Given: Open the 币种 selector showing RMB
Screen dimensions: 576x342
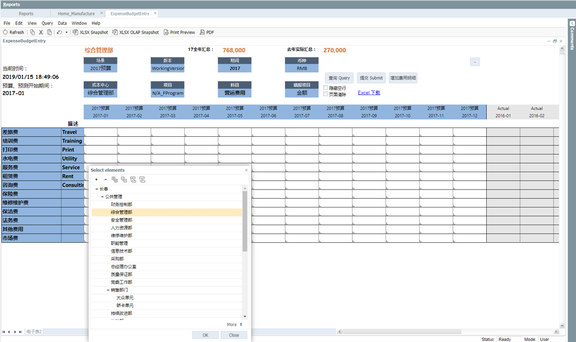Looking at the screenshot, I should coord(302,68).
